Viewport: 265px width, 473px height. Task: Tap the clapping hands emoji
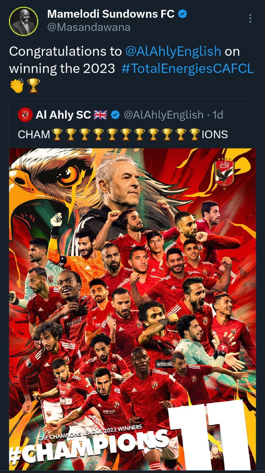pos(16,86)
